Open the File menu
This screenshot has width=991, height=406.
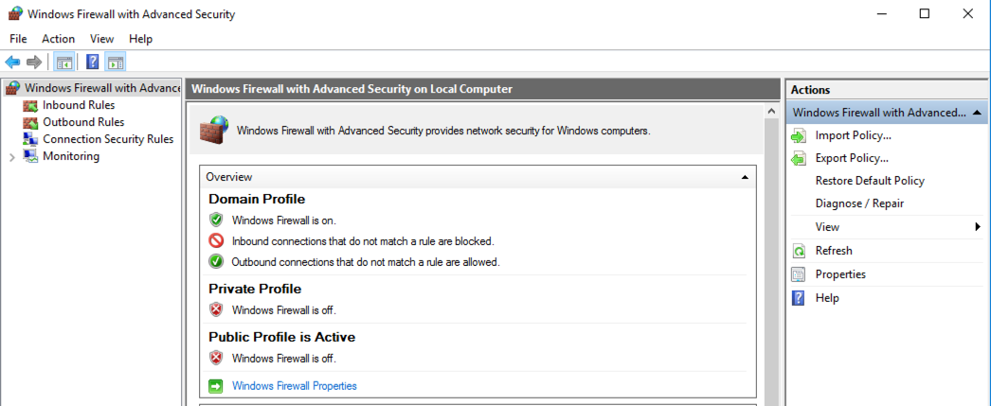point(18,39)
